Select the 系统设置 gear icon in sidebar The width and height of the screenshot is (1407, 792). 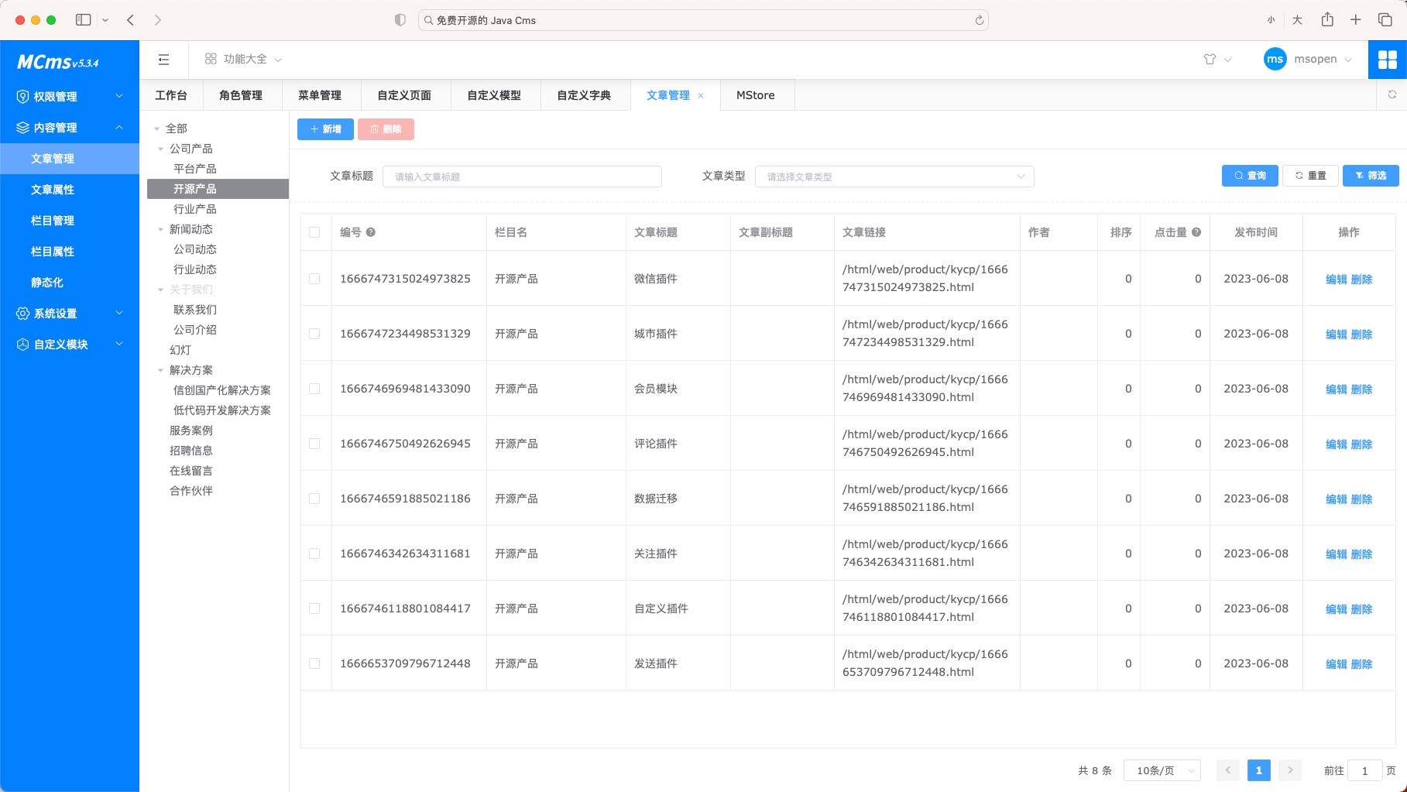(x=22, y=313)
